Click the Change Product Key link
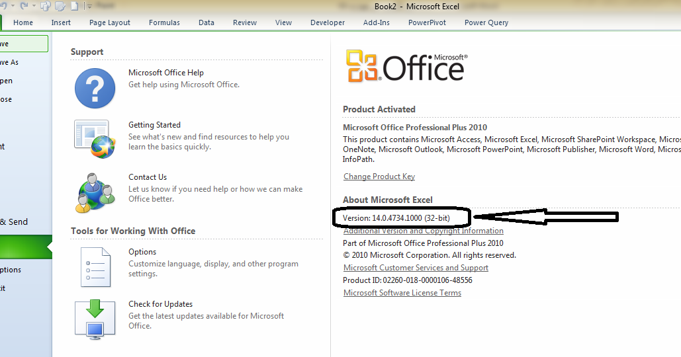The height and width of the screenshot is (357, 681). tap(379, 177)
